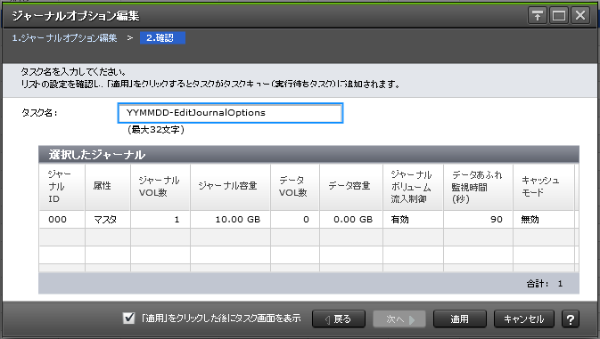
Task: Click the disabled 次へ button
Action: coord(399,319)
